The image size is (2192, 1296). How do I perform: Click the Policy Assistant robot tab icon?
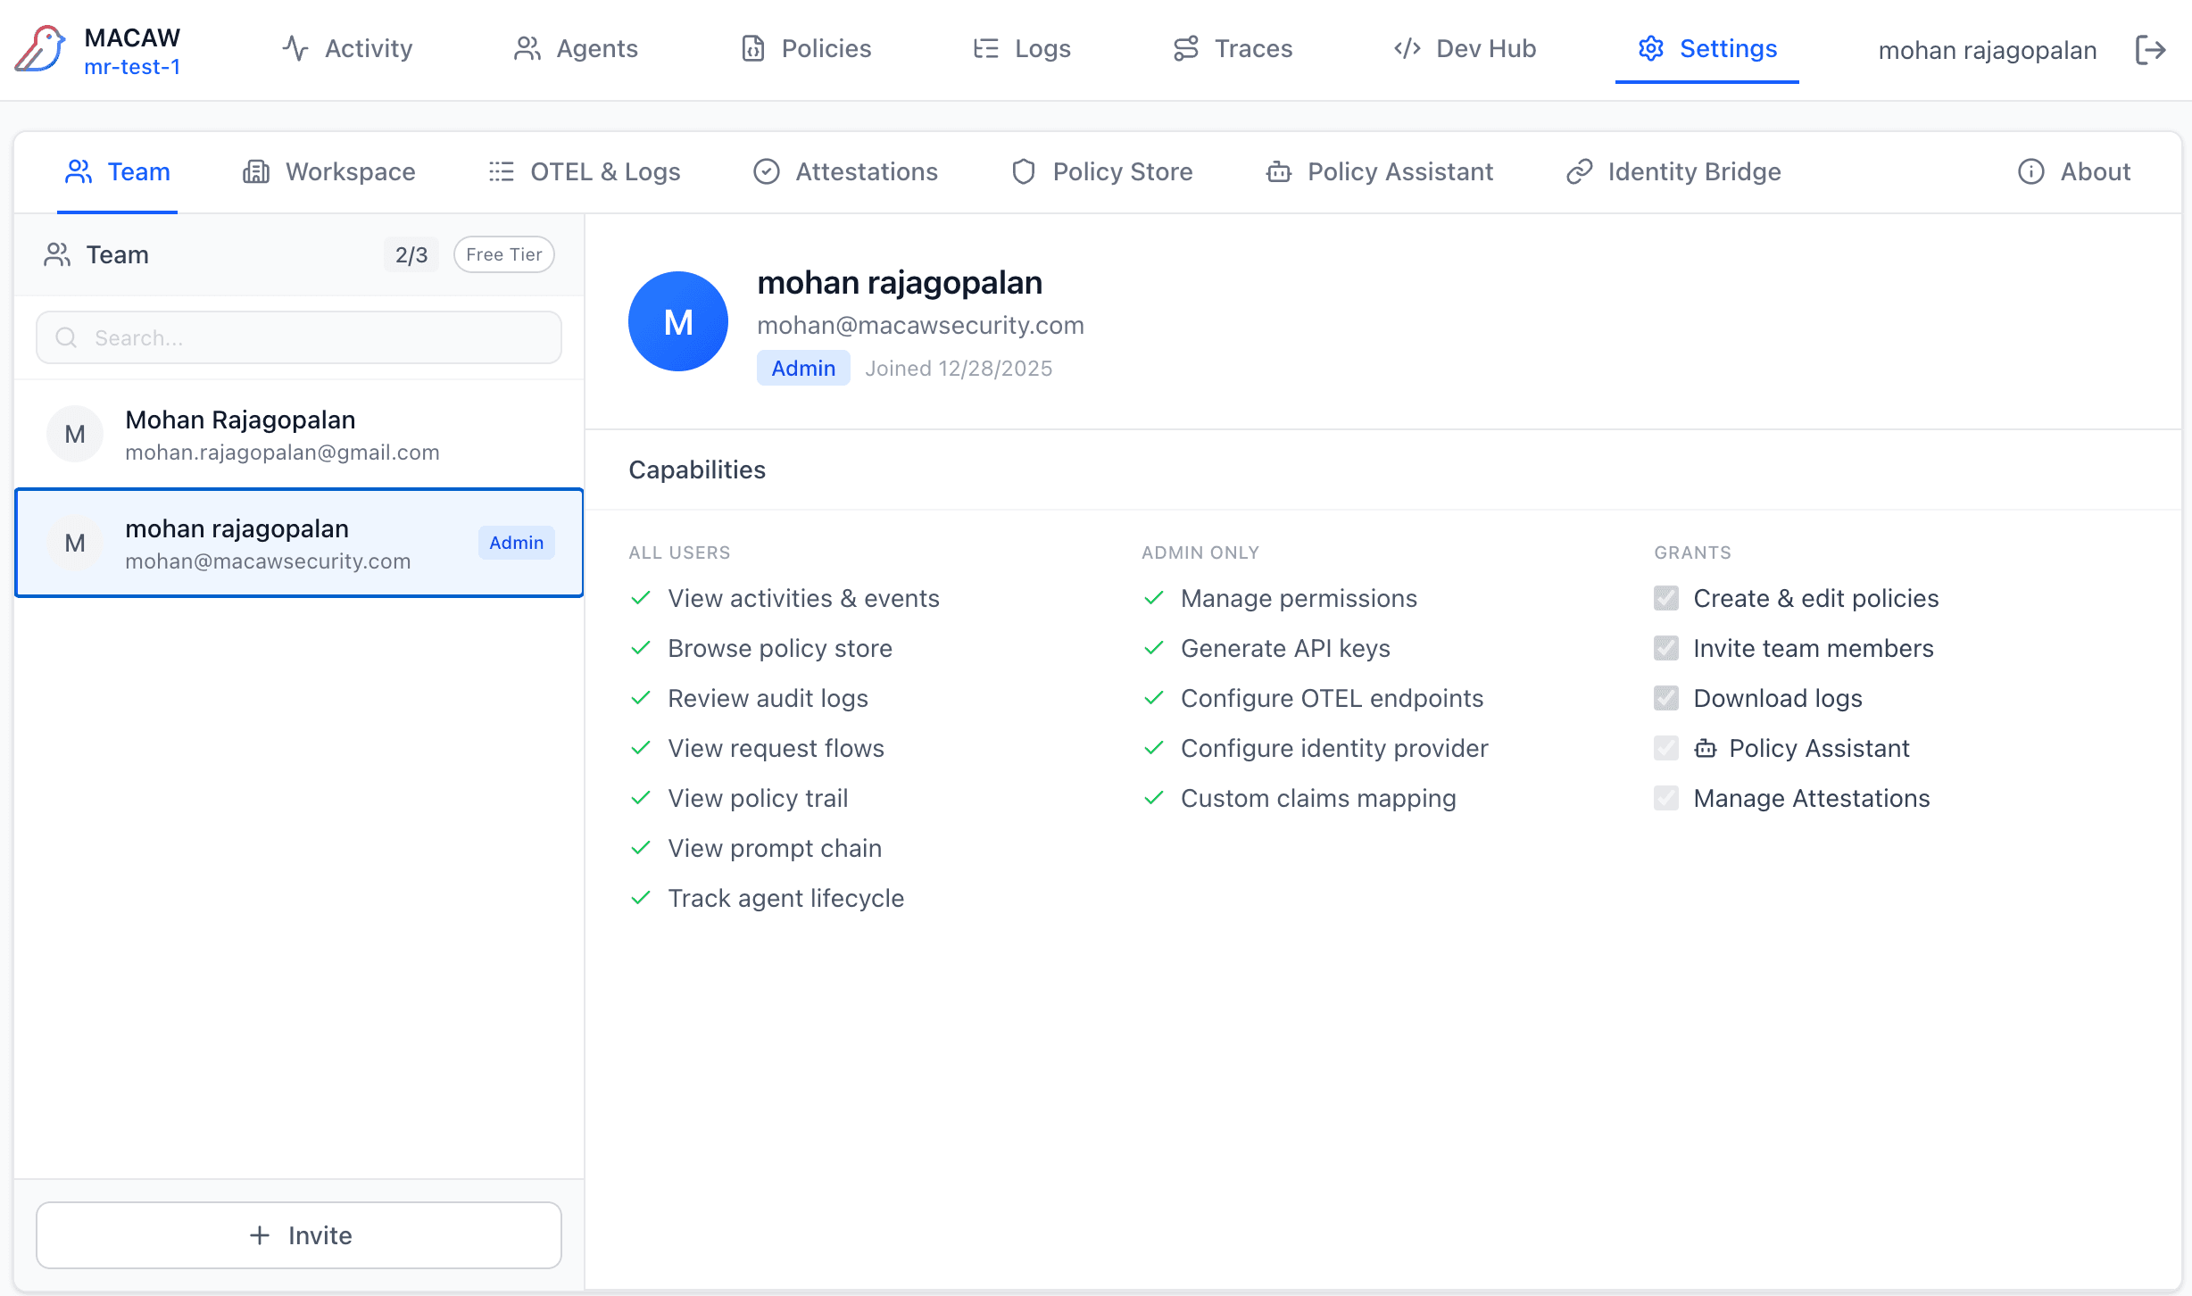click(x=1279, y=171)
